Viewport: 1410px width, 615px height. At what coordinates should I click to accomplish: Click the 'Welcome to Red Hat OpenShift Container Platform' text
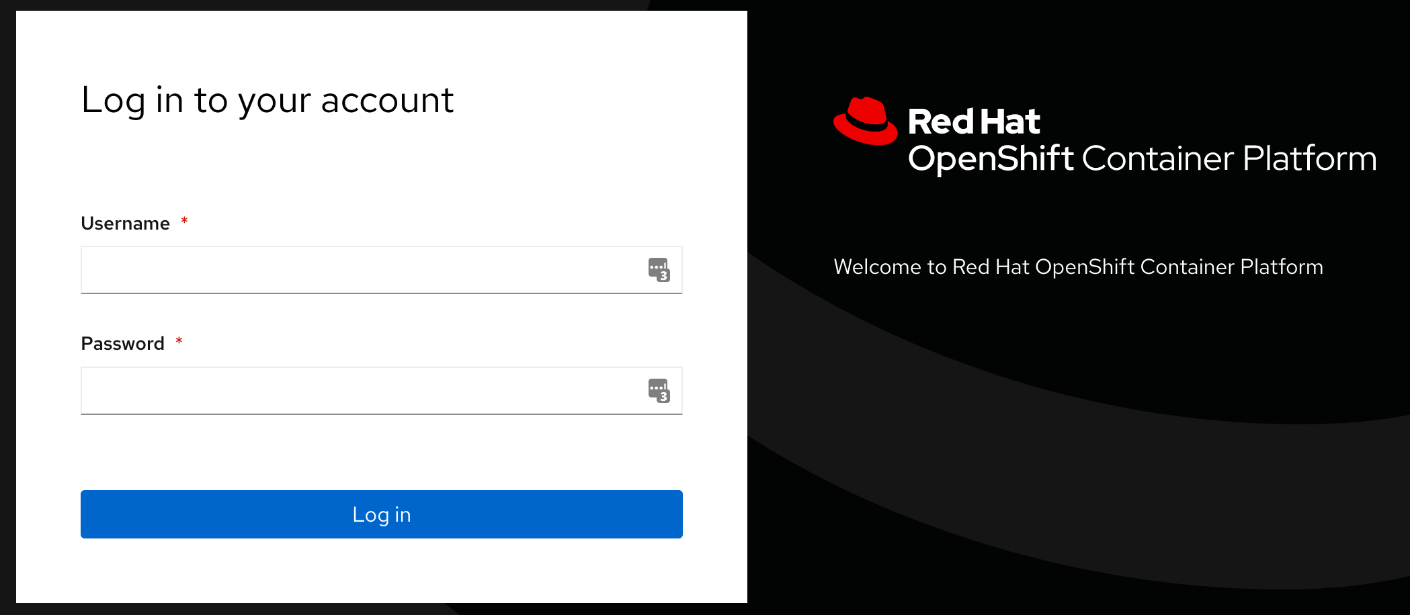1078,267
